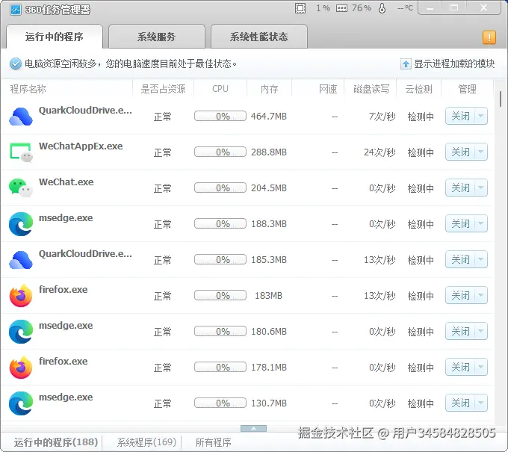Close the WeChat.exe process
508x452 pixels.
460,188
